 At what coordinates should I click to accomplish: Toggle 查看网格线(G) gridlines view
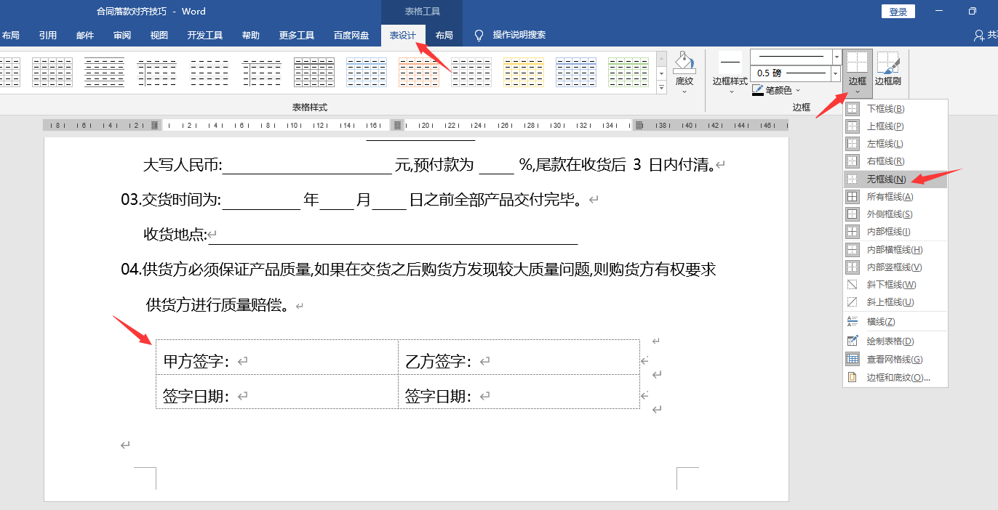tap(895, 360)
